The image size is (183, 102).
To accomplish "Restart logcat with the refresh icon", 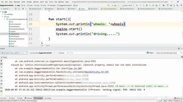I will pos(1,80).
